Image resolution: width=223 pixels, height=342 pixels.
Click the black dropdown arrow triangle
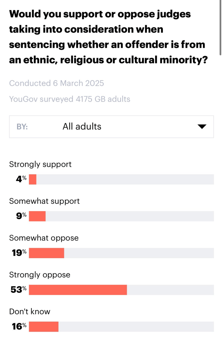[x=202, y=127]
